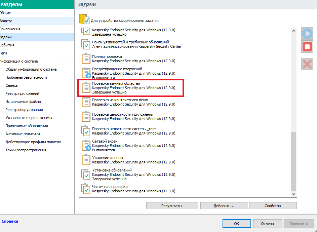This screenshot has height=232, width=317.
Task: Open the Защита section
Action: [x=37, y=21]
